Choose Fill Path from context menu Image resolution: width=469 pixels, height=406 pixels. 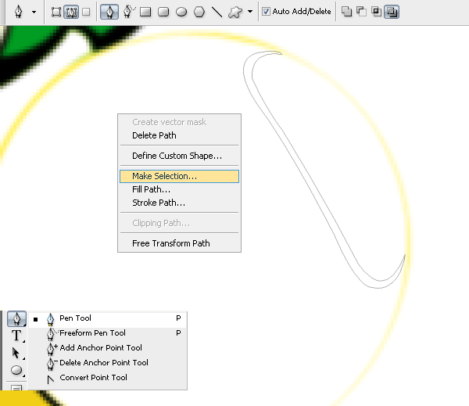(179, 189)
